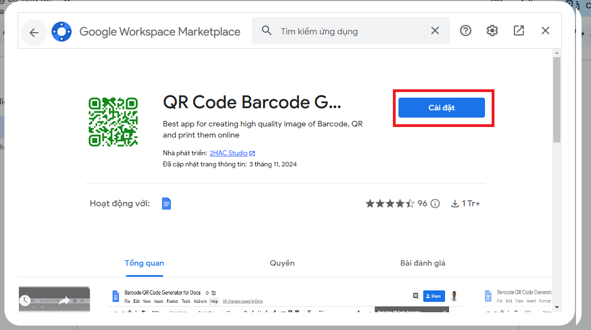Type in the Tìm kiếm ứng dụng field
591x330 pixels.
pos(350,31)
